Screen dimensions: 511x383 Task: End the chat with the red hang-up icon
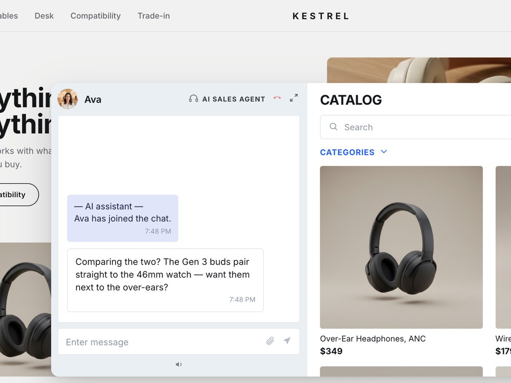(x=277, y=98)
